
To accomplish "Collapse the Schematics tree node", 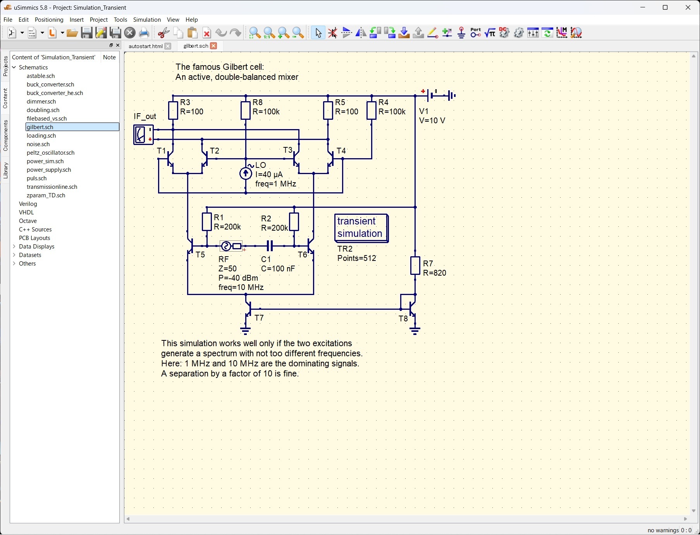I will click(14, 67).
